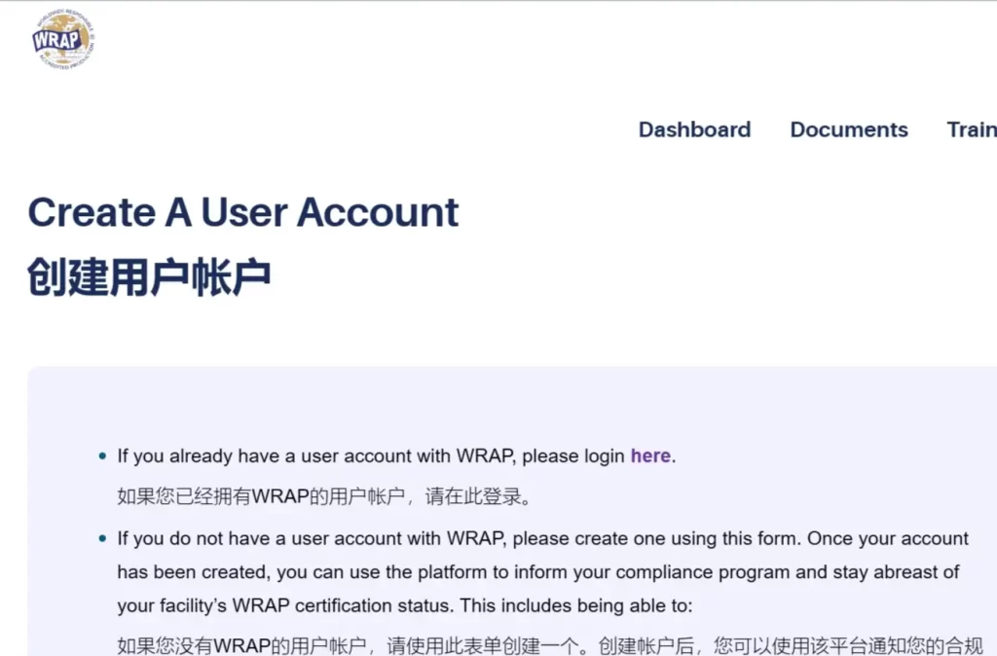Follow the purple "here" login link

click(x=650, y=456)
